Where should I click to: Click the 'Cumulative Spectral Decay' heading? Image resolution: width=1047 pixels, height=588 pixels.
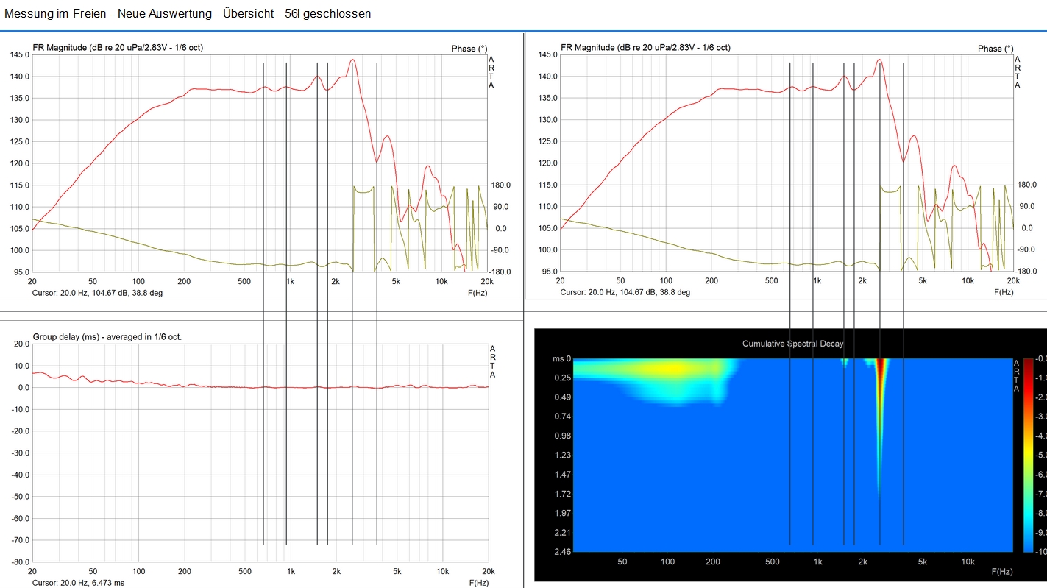point(792,344)
